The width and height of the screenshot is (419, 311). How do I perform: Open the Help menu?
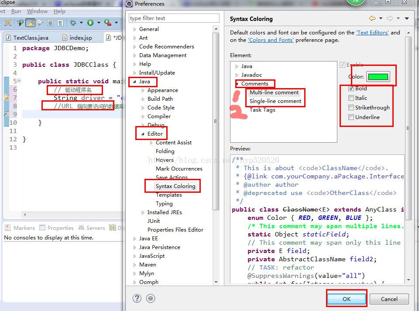click(x=59, y=11)
